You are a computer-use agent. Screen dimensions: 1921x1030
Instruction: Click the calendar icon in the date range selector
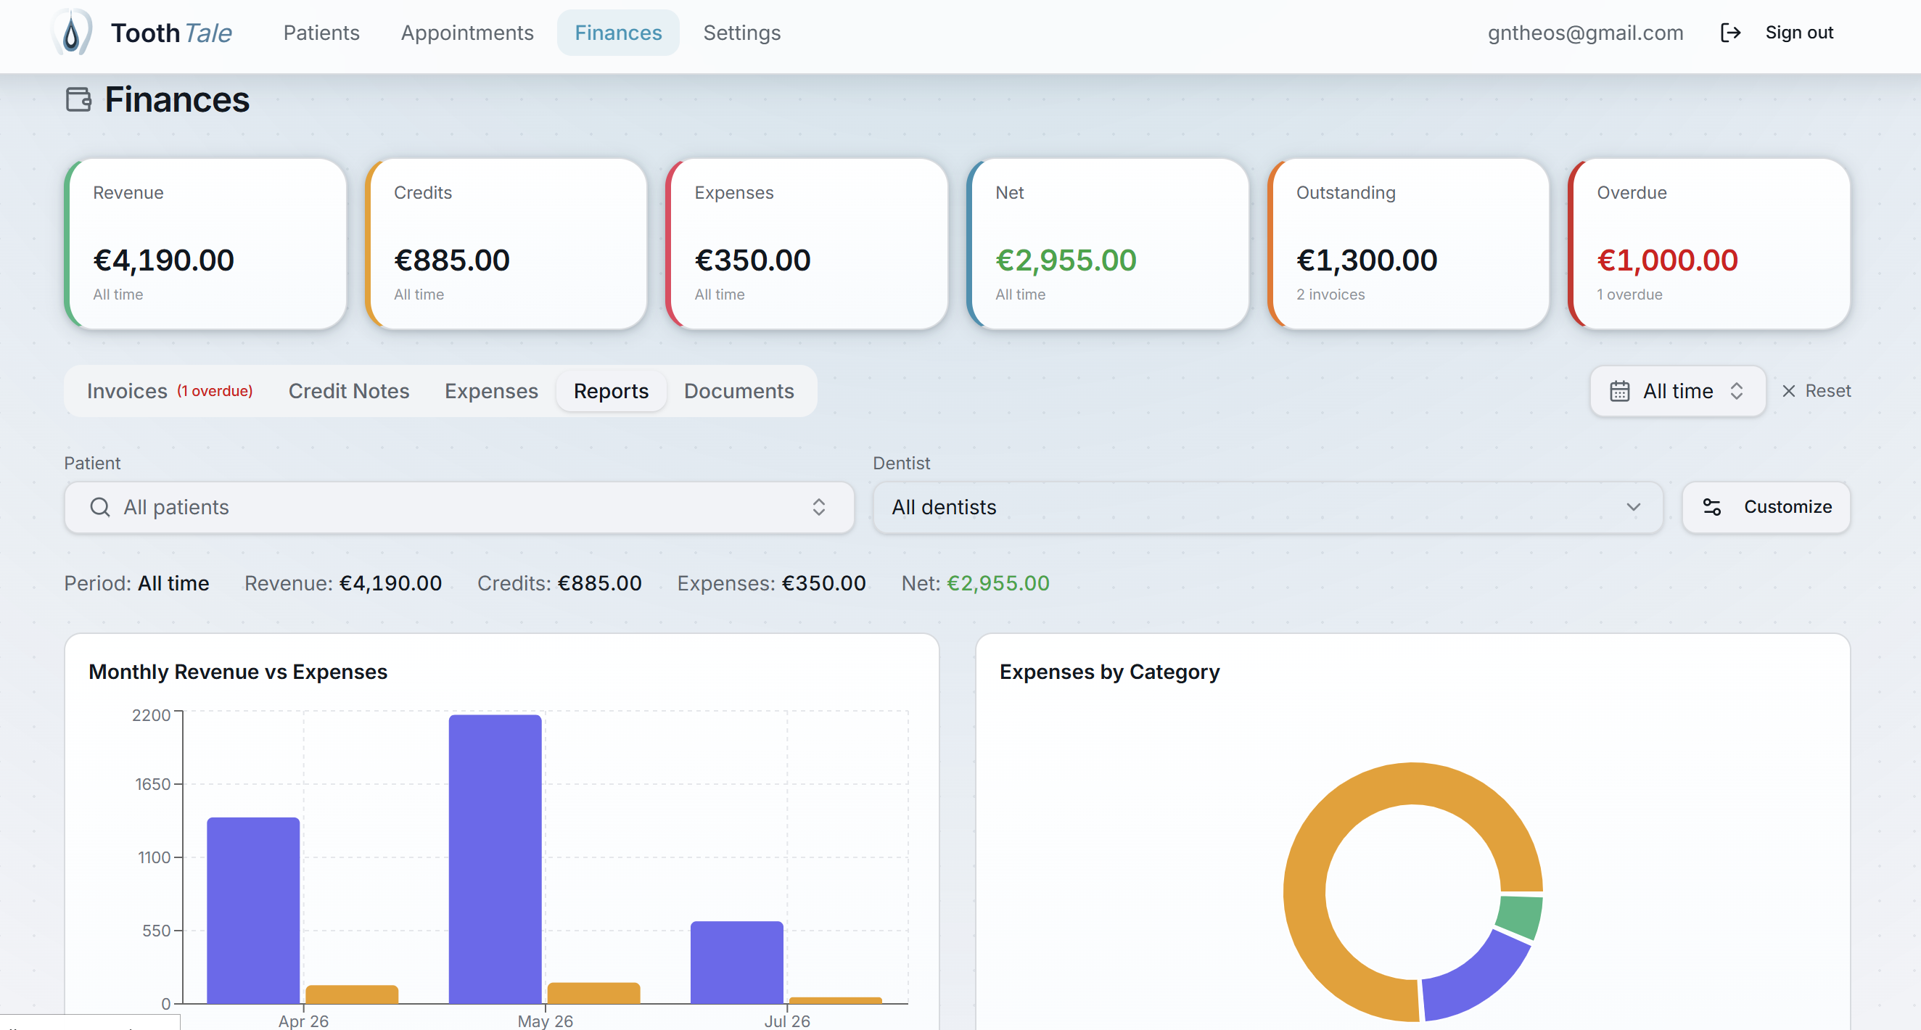(1619, 391)
